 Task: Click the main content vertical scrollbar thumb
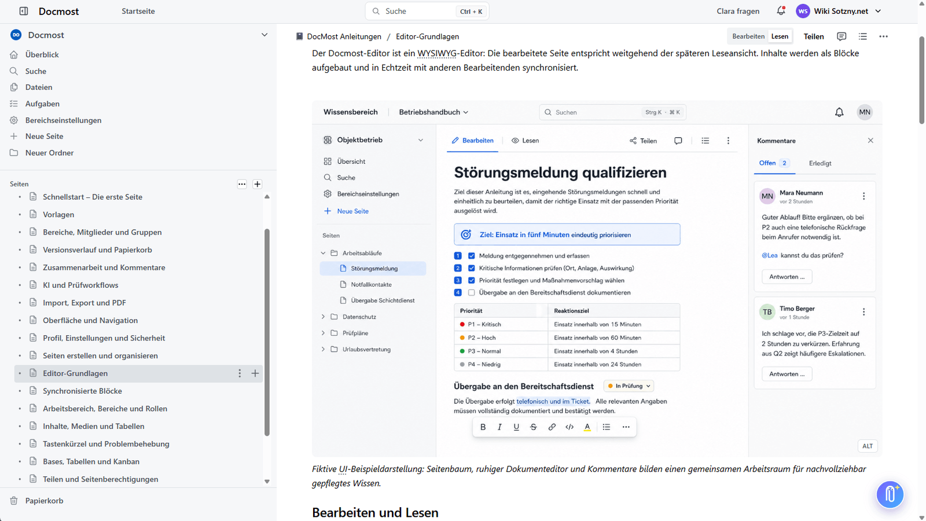(921, 80)
